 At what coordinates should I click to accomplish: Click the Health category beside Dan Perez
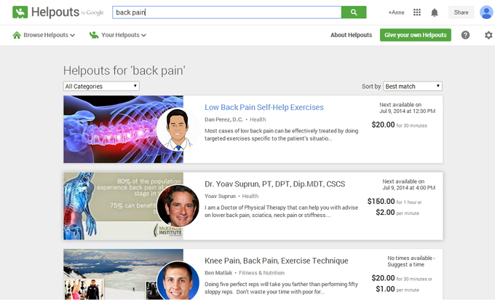(258, 119)
